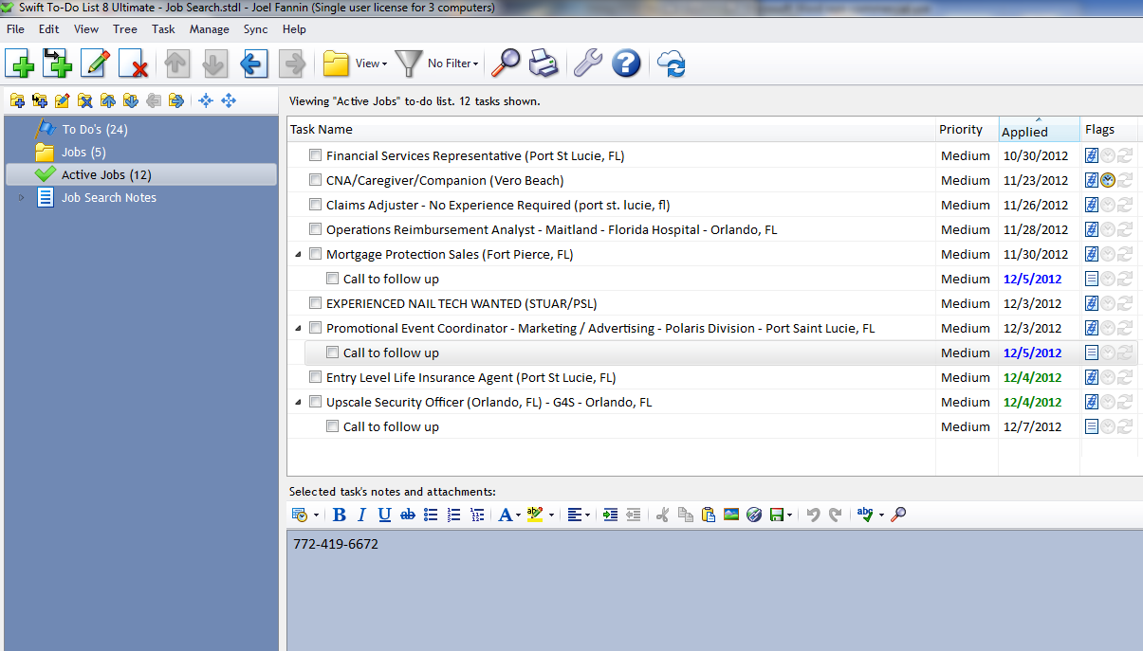Click the Expand All icon in tree toolbar
1143x651 pixels.
point(229,100)
